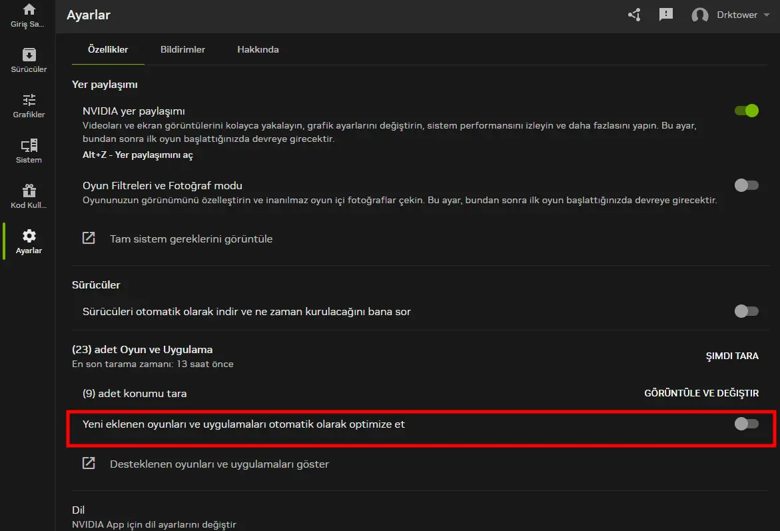Open Grafikler graphics section in sidebar

(29, 105)
